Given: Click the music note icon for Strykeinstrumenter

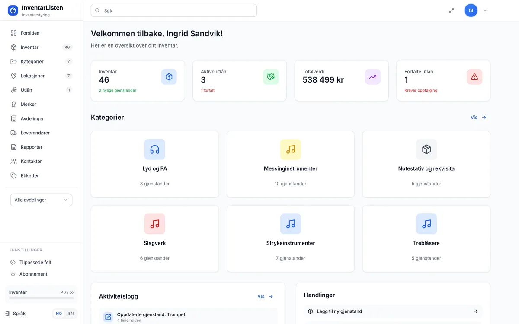Looking at the screenshot, I should [291, 224].
